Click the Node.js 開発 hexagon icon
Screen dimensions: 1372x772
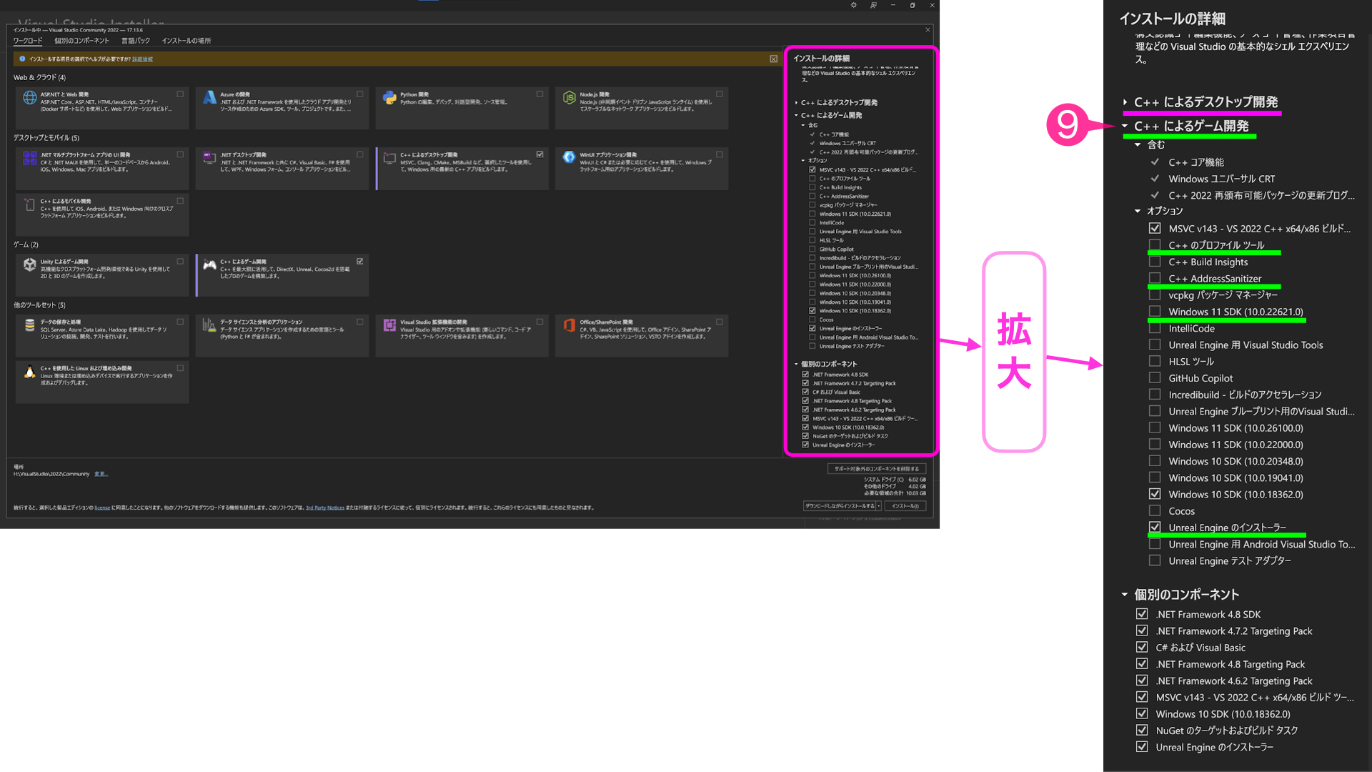570,98
